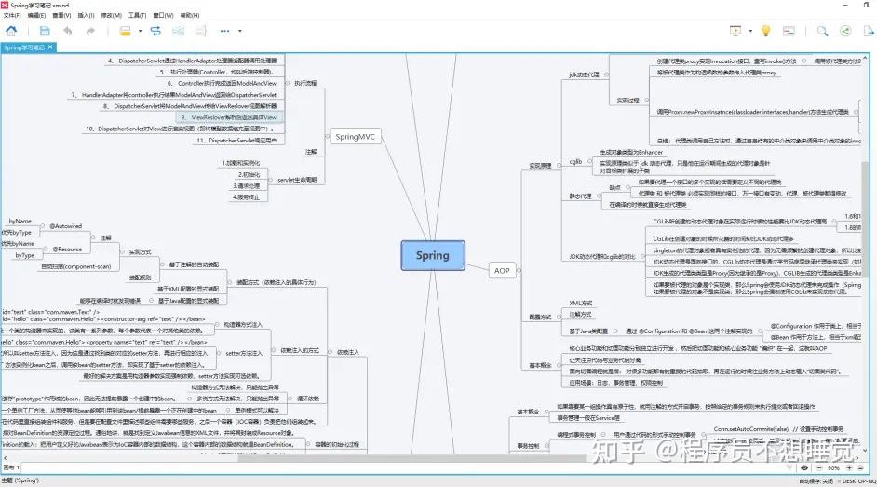Viewport: 877px width, 487px height.
Task: Open the 编辑(E) menu
Action: [36, 15]
